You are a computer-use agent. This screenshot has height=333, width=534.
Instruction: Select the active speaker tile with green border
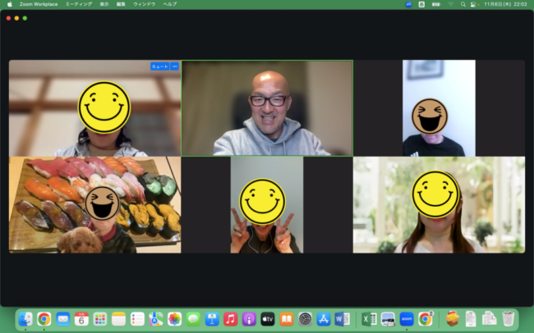tap(267, 107)
